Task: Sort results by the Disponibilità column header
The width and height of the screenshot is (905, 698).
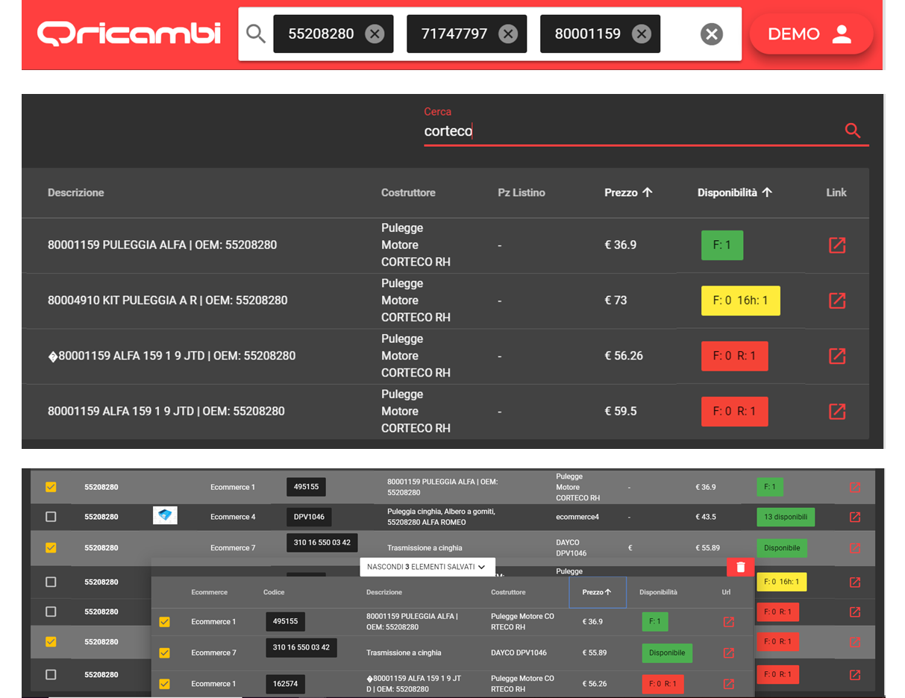Action: [734, 192]
